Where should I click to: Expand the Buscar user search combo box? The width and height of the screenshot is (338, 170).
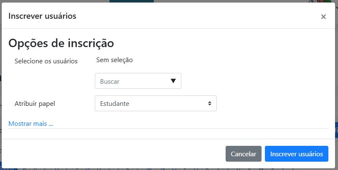pyautogui.click(x=138, y=81)
